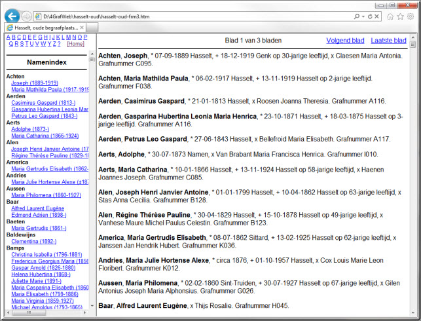Image resolution: width=421 pixels, height=321 pixels.
Task: Click the [Home] link in name index
Action: tap(75, 44)
